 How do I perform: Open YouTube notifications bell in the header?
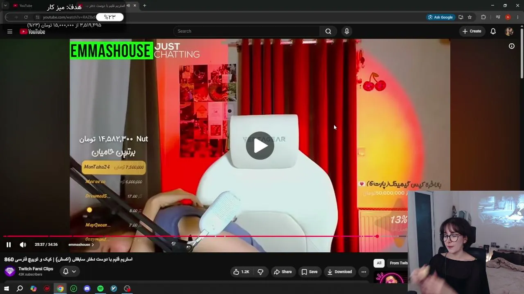click(493, 31)
